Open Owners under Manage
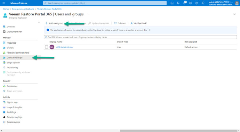 point(10,48)
